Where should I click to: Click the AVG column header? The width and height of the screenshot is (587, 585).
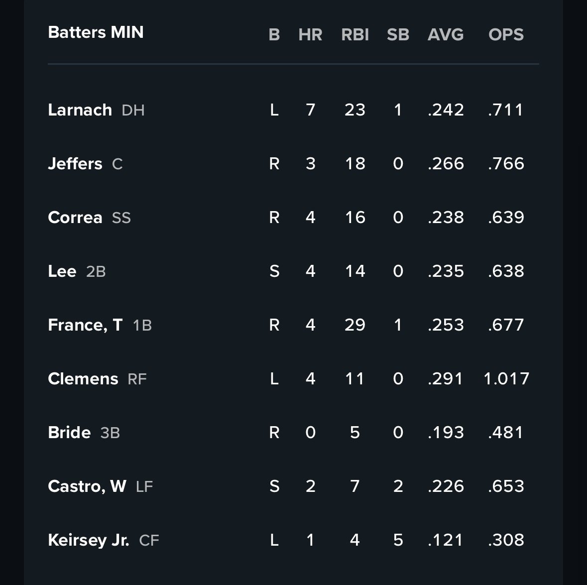[x=446, y=34]
